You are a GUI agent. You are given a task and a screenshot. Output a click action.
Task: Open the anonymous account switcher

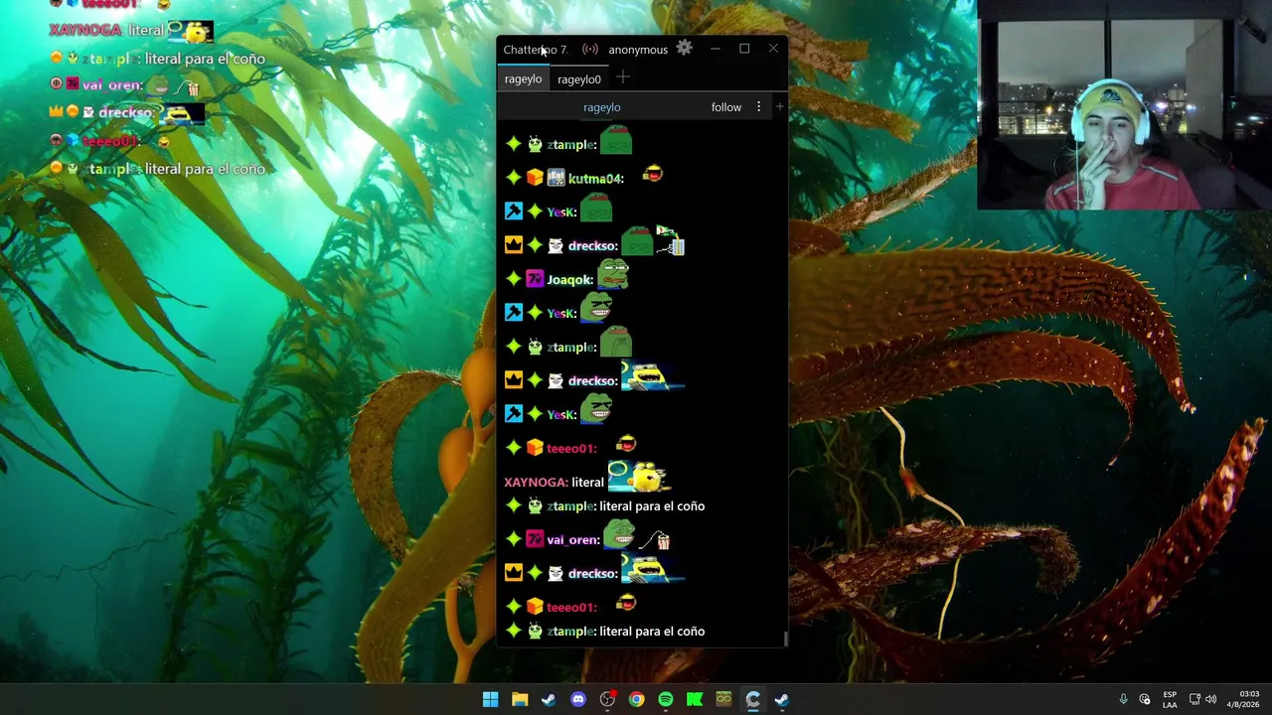pyautogui.click(x=638, y=50)
